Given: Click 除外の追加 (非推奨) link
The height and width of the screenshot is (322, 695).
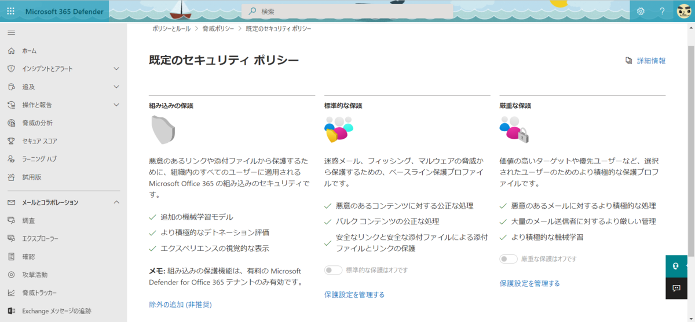Looking at the screenshot, I should (x=180, y=304).
